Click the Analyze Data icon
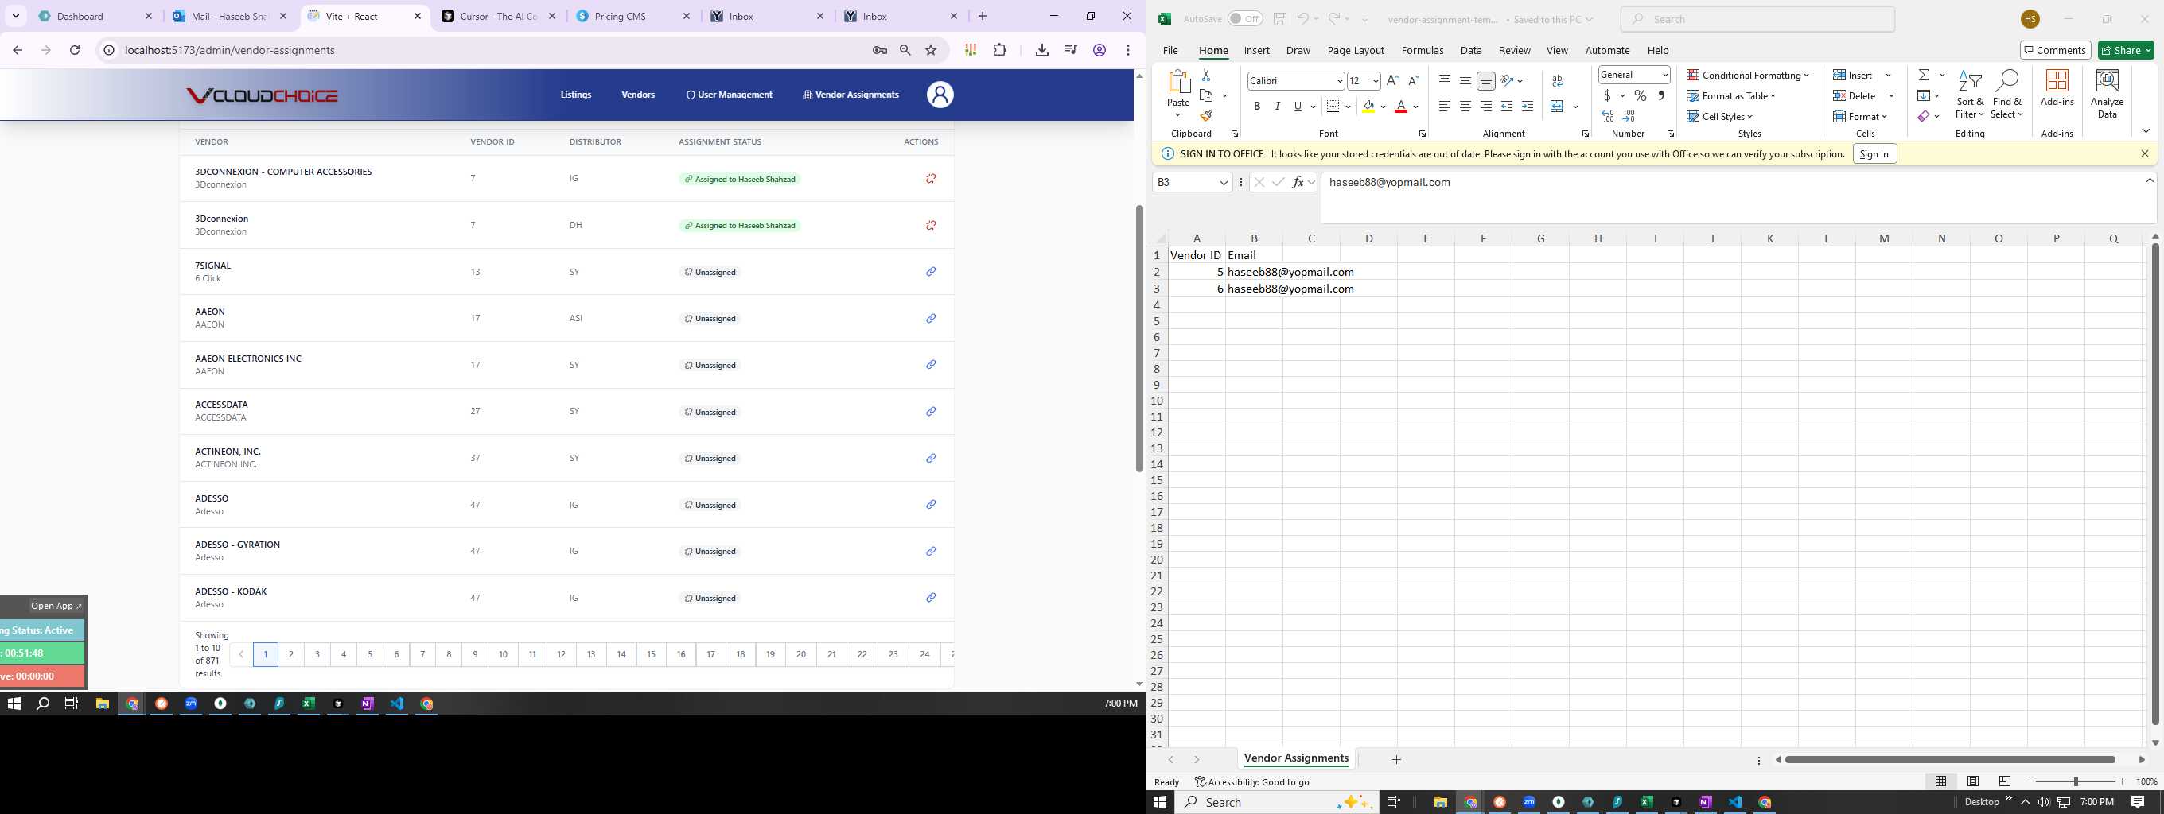 (2107, 93)
